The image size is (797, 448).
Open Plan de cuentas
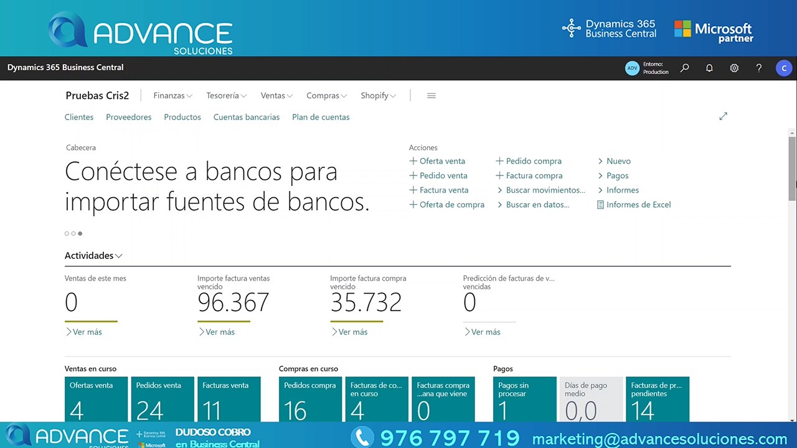[x=321, y=117]
